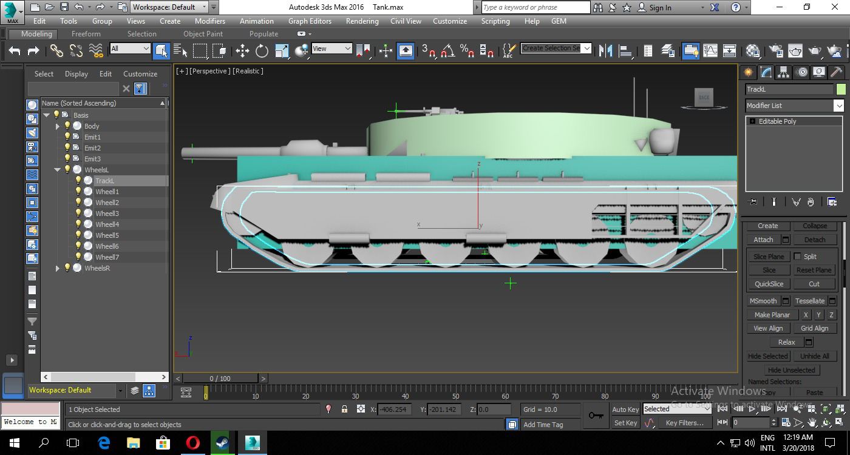Toggle light bulb visibility for Body
Screen dimensions: 850x455
pyautogui.click(x=67, y=126)
